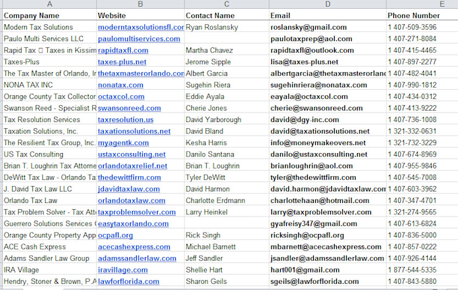Open taxes-plus.net link
The height and width of the screenshot is (290, 458).
point(122,61)
